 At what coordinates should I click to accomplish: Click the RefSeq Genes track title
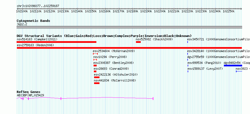[29, 92]
